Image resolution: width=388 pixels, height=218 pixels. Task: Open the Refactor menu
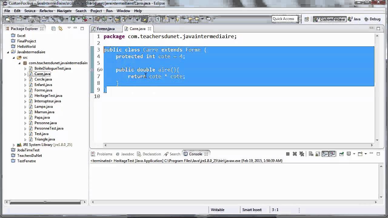point(46,11)
